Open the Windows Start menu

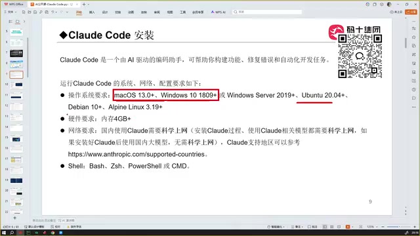pos(4,233)
